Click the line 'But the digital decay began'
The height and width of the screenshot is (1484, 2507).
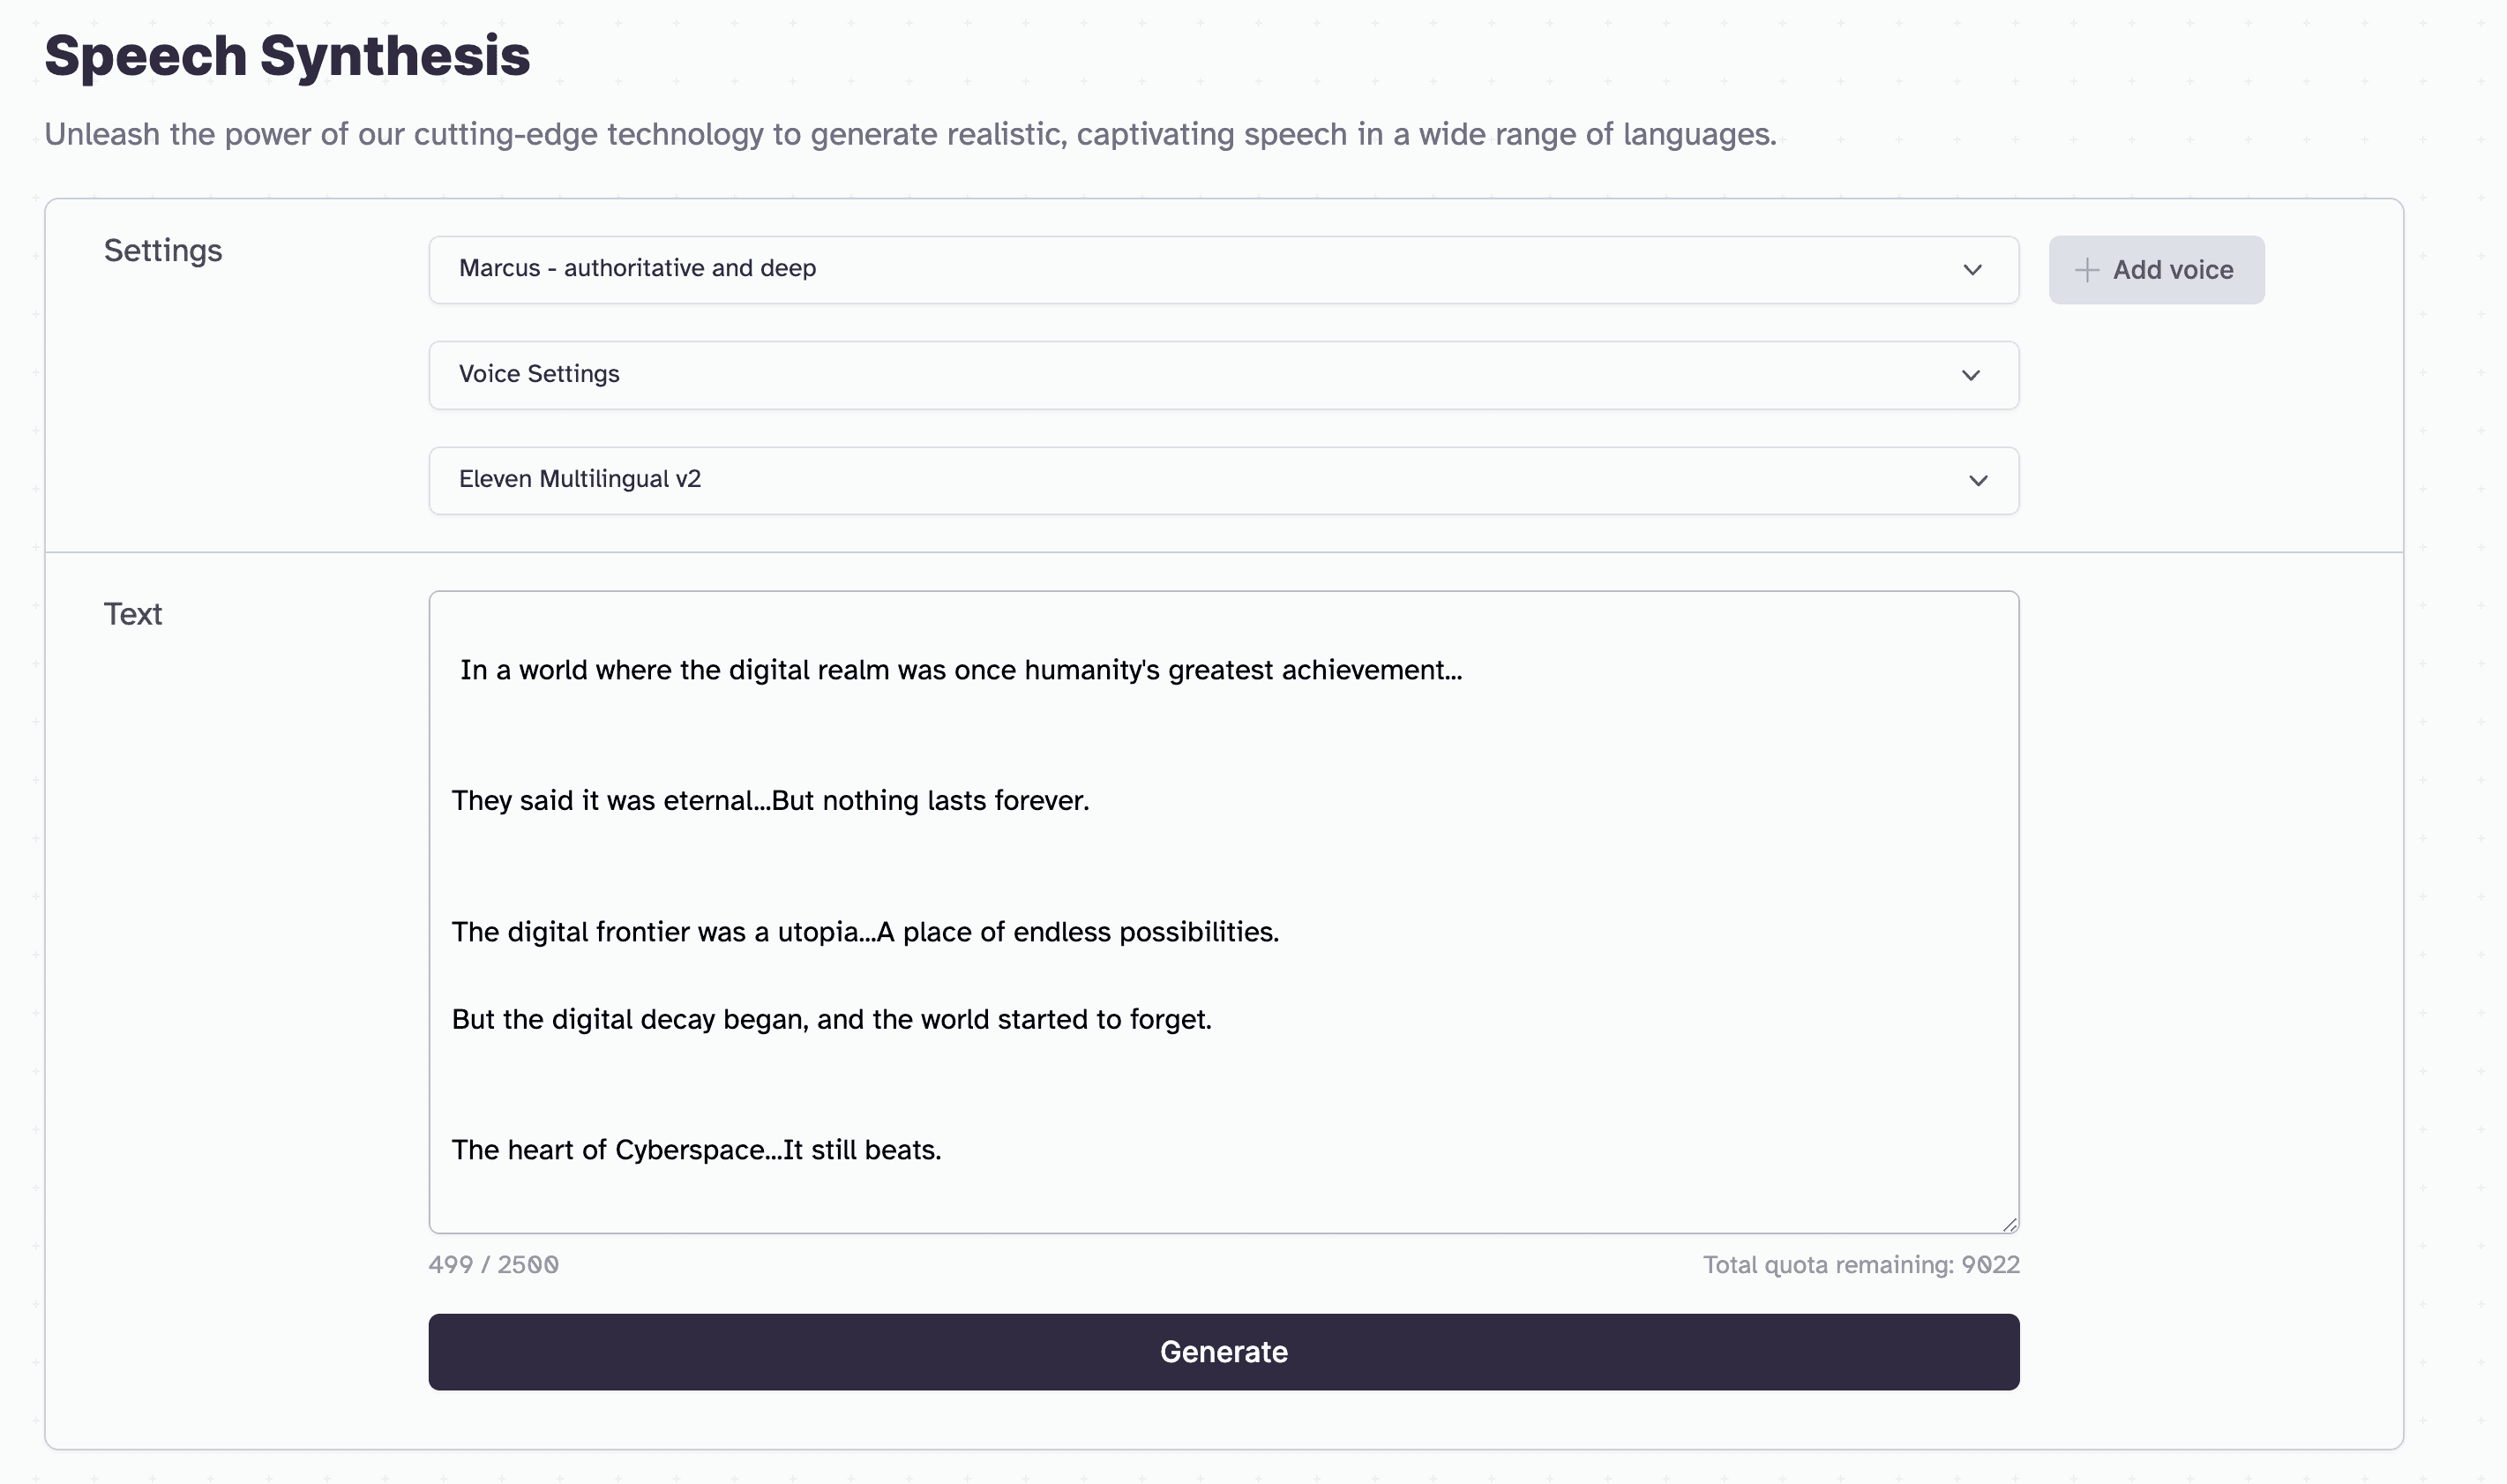(832, 1019)
